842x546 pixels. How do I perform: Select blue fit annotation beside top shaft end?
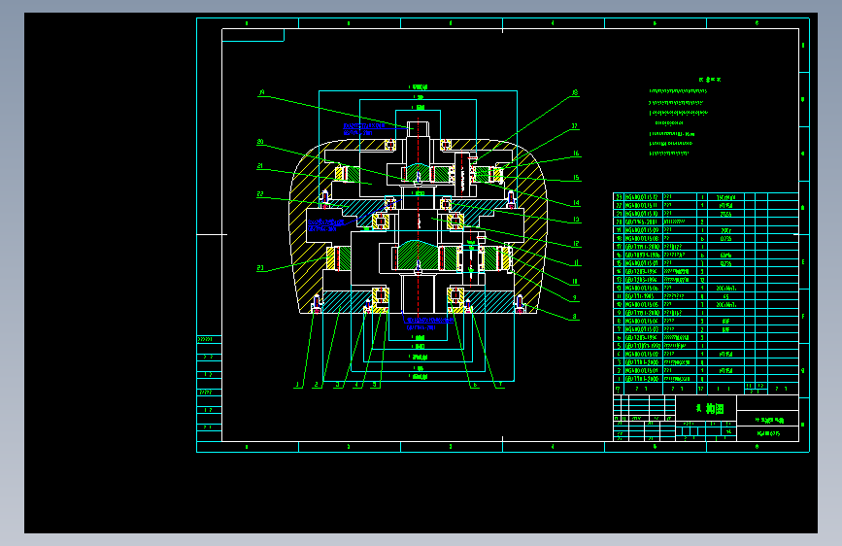point(363,129)
